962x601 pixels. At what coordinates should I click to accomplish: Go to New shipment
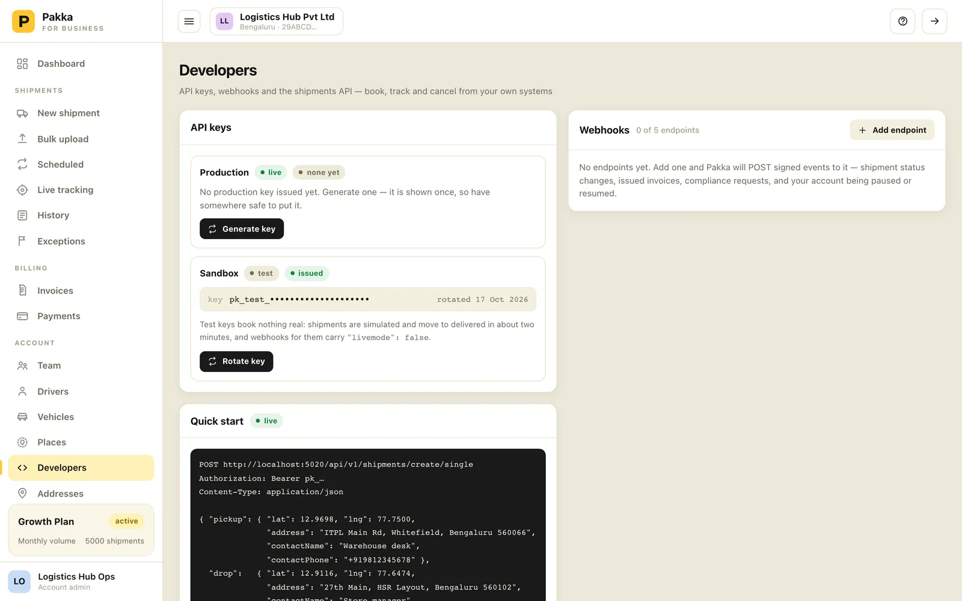point(81,113)
